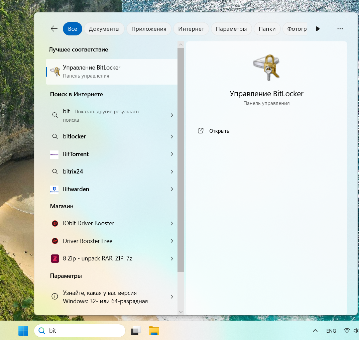
Task: Open IObit Driver Booster in the Магазин section
Action: point(88,223)
